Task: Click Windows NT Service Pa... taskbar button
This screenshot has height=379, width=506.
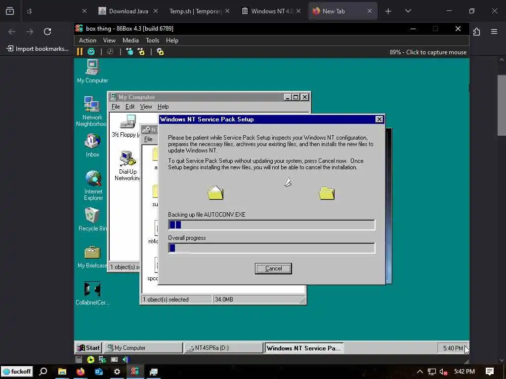Action: [x=304, y=348]
